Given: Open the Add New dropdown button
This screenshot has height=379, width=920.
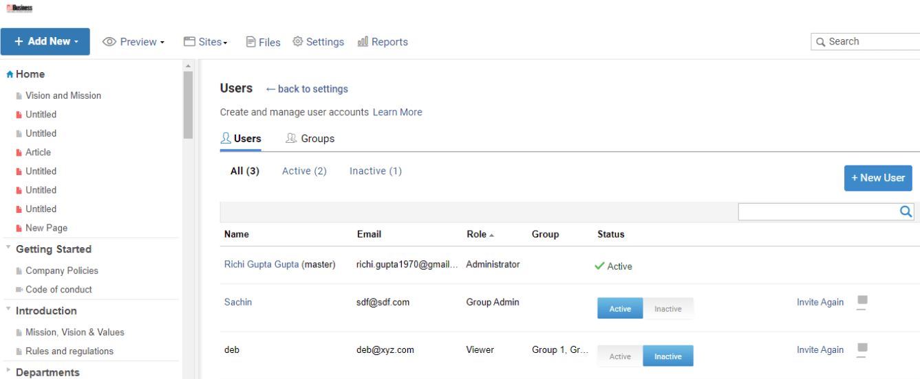Looking at the screenshot, I should [x=45, y=41].
